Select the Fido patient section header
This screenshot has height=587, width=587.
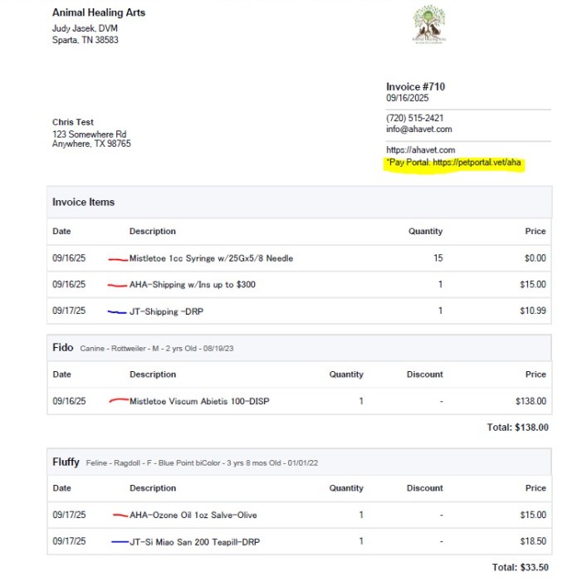(63, 347)
